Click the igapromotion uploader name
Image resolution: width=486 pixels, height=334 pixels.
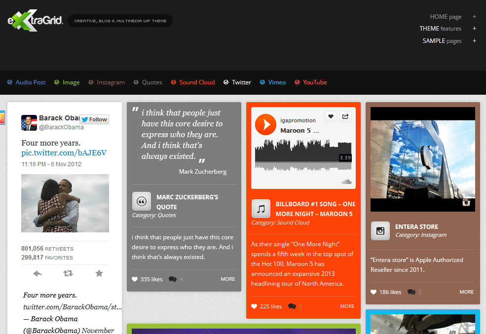click(x=298, y=120)
